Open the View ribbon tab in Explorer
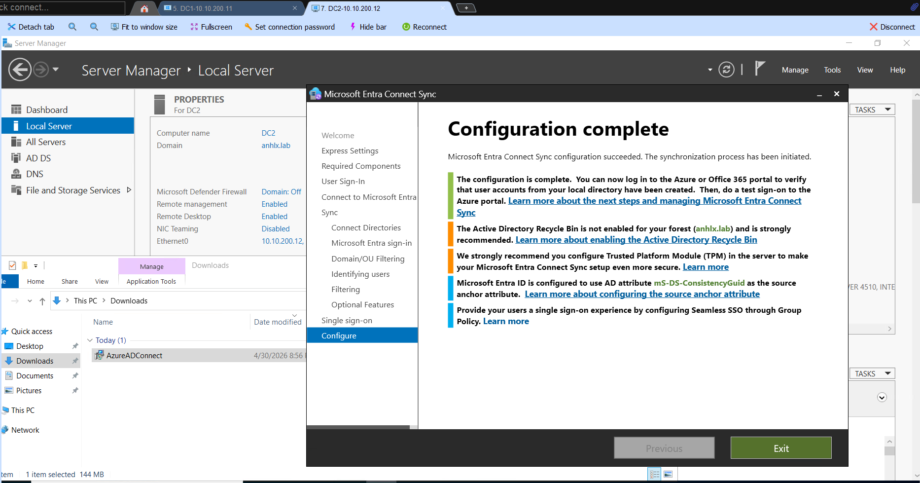 pyautogui.click(x=102, y=281)
